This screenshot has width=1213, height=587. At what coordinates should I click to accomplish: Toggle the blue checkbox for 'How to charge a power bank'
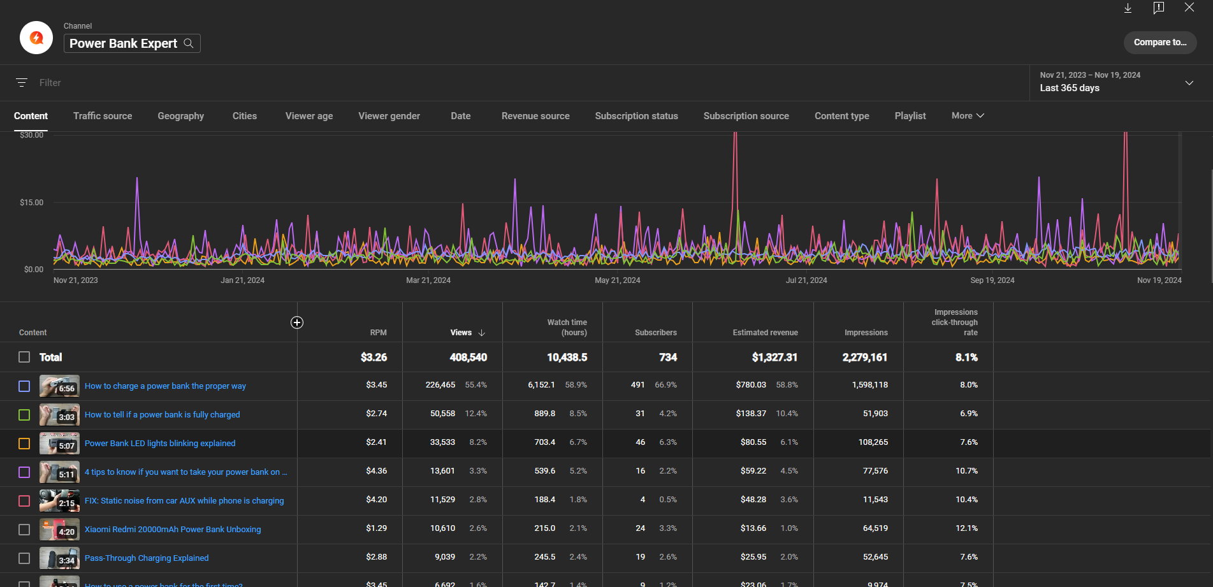coord(24,386)
